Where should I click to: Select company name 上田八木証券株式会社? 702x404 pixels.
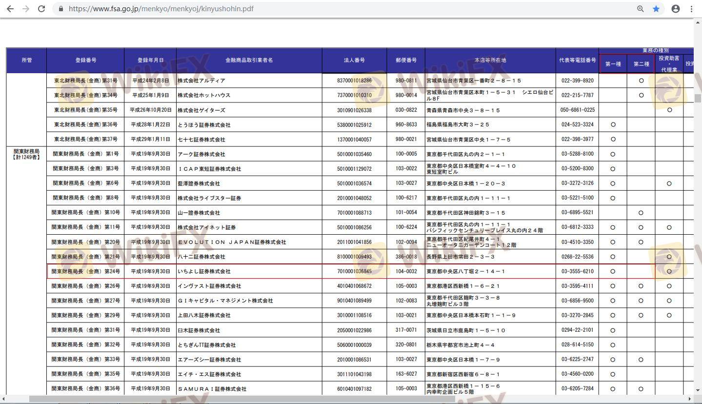coord(204,315)
